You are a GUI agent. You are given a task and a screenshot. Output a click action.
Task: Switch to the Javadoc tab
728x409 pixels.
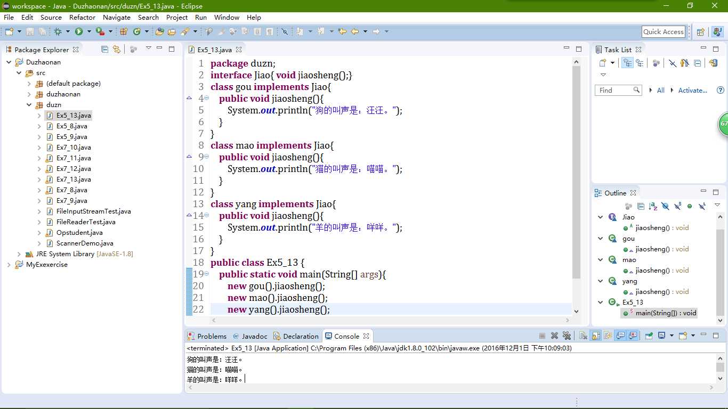tap(250, 336)
